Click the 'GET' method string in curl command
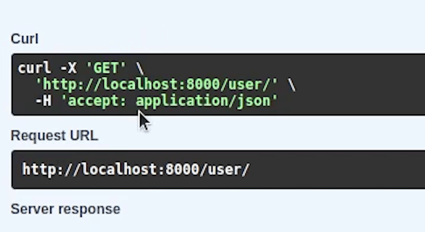 click(106, 68)
